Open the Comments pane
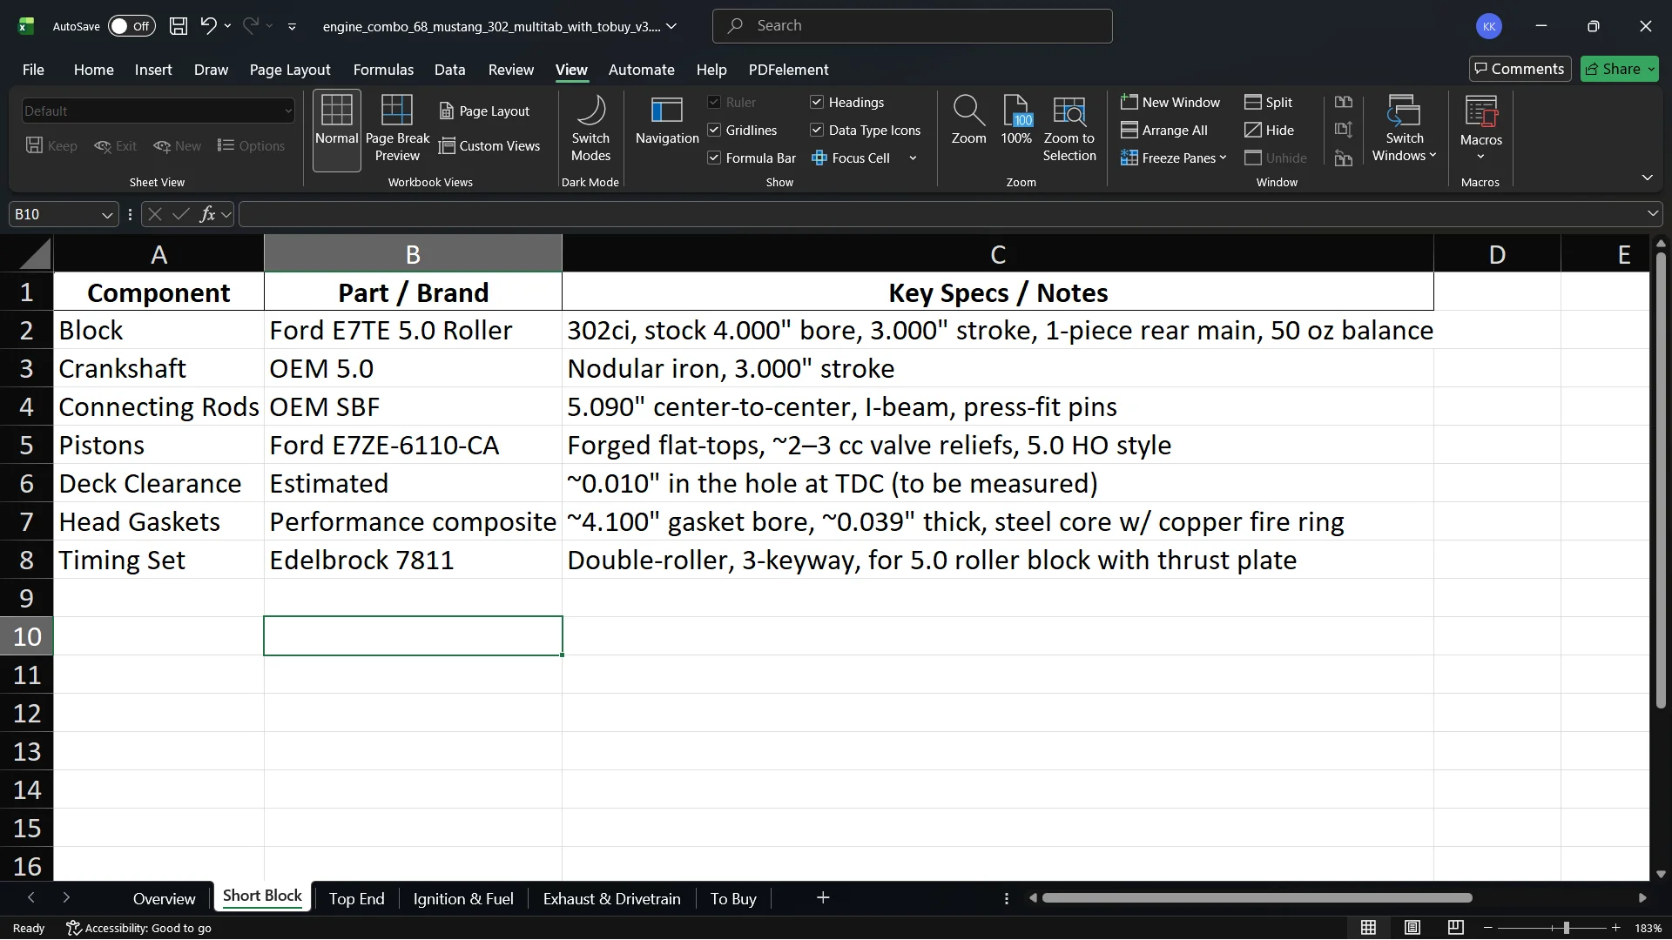The width and height of the screenshot is (1672, 940). (1520, 69)
